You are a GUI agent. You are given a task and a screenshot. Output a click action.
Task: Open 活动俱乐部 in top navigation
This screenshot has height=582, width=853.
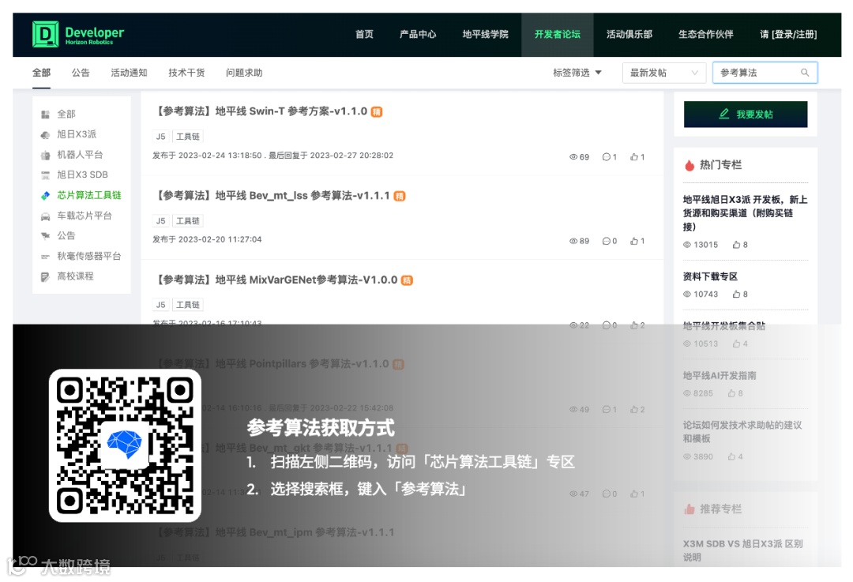point(629,34)
